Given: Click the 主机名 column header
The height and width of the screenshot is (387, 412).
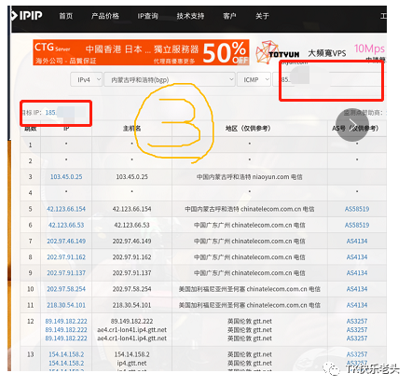Looking at the screenshot, I should tap(132, 129).
